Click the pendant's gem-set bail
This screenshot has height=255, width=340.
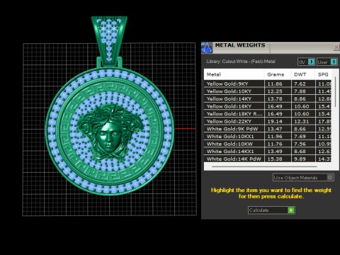point(109,40)
